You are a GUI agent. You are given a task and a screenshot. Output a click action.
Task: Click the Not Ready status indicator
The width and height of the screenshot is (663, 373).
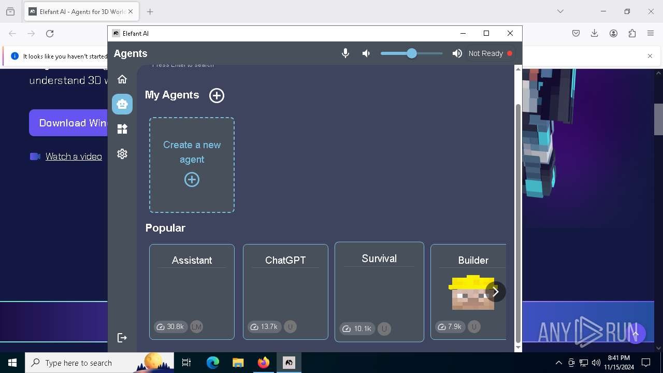pyautogui.click(x=490, y=53)
